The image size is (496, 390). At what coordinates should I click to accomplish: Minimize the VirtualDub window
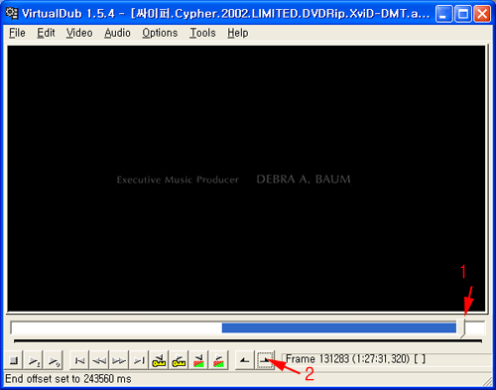tap(443, 14)
